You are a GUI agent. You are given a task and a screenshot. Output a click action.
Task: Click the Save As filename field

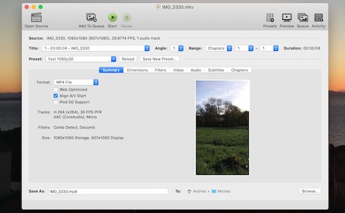108,191
